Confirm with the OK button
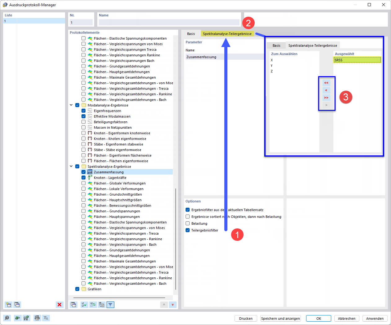Viewport: 391px width, 325px height. (x=319, y=318)
